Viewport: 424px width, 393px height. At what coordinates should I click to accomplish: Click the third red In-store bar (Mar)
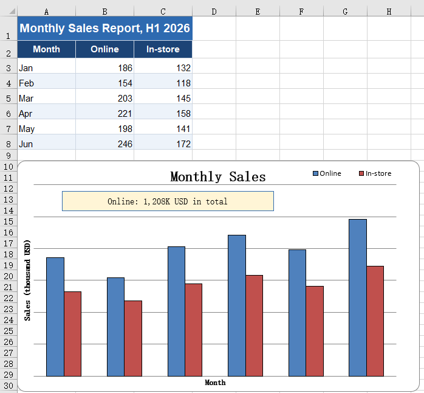pyautogui.click(x=194, y=330)
